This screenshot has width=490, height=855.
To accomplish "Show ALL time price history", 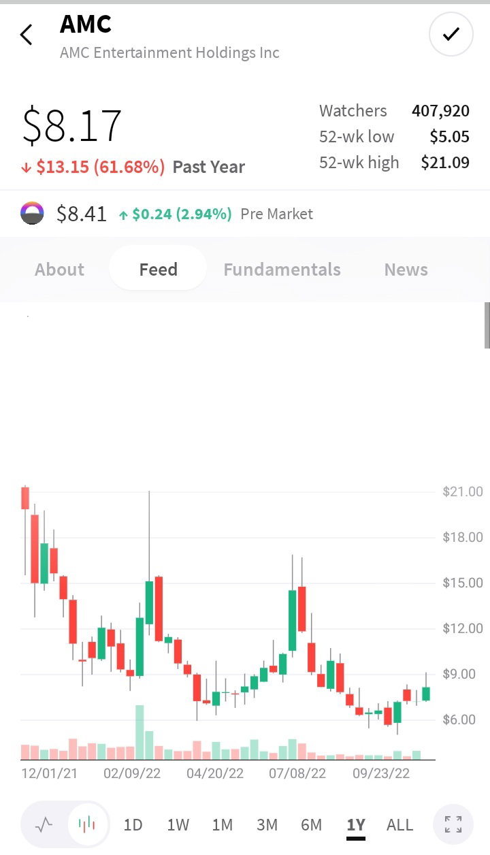I will coord(399,825).
